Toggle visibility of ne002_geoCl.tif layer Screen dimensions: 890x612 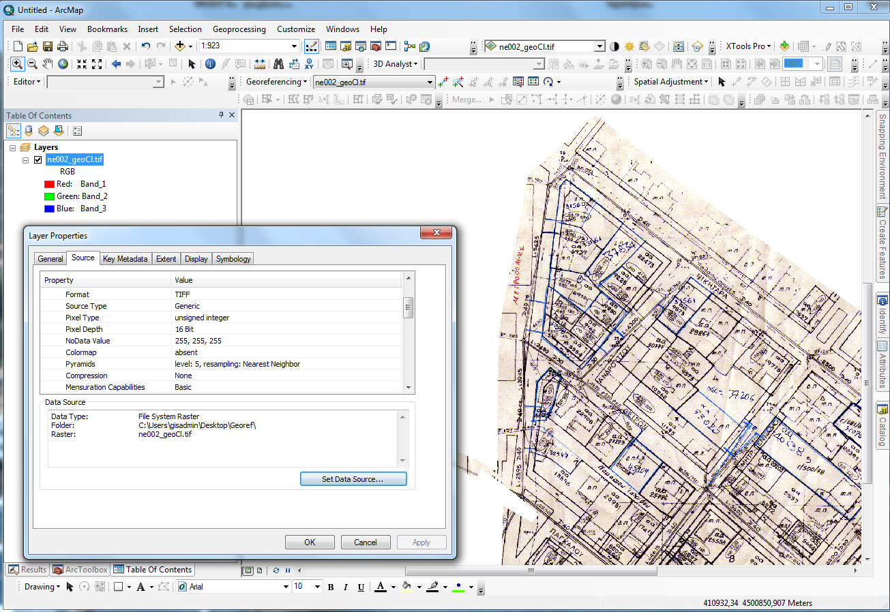(x=38, y=159)
